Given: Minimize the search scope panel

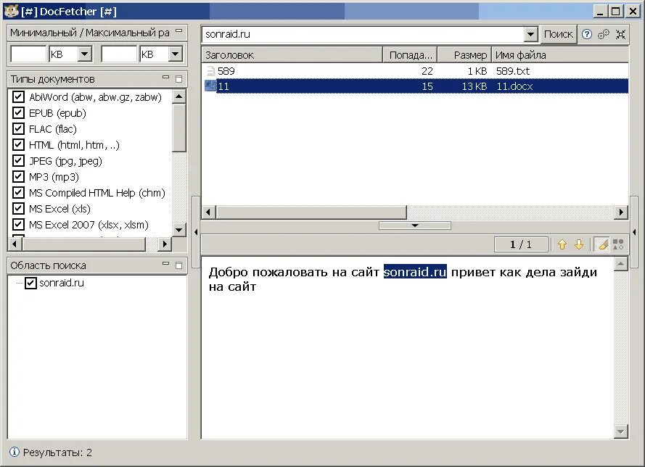Looking at the screenshot, I should tap(165, 263).
